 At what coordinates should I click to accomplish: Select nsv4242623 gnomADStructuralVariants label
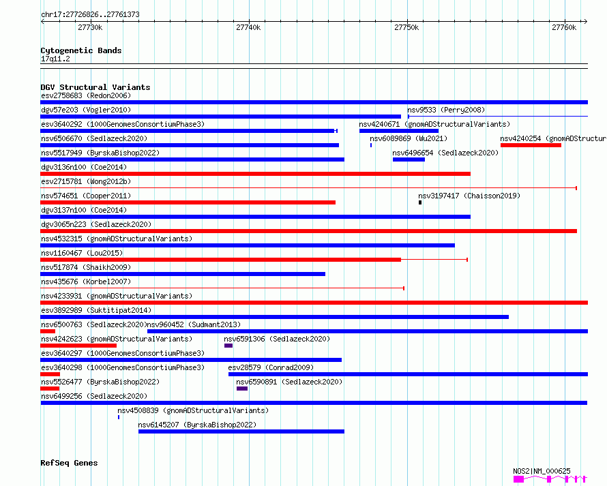pyautogui.click(x=117, y=339)
